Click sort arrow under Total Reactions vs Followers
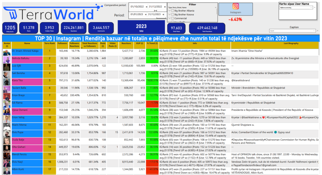The image size is (322, 175). tap(82, 48)
